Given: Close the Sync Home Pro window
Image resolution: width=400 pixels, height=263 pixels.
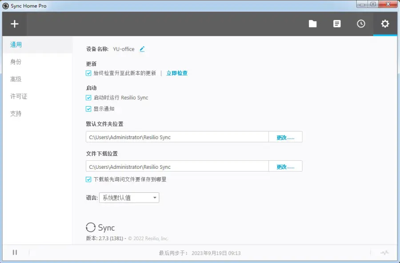Looking at the screenshot, I should click(x=388, y=4).
